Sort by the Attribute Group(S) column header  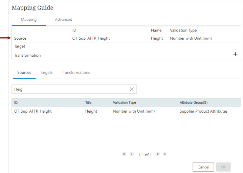point(194,102)
